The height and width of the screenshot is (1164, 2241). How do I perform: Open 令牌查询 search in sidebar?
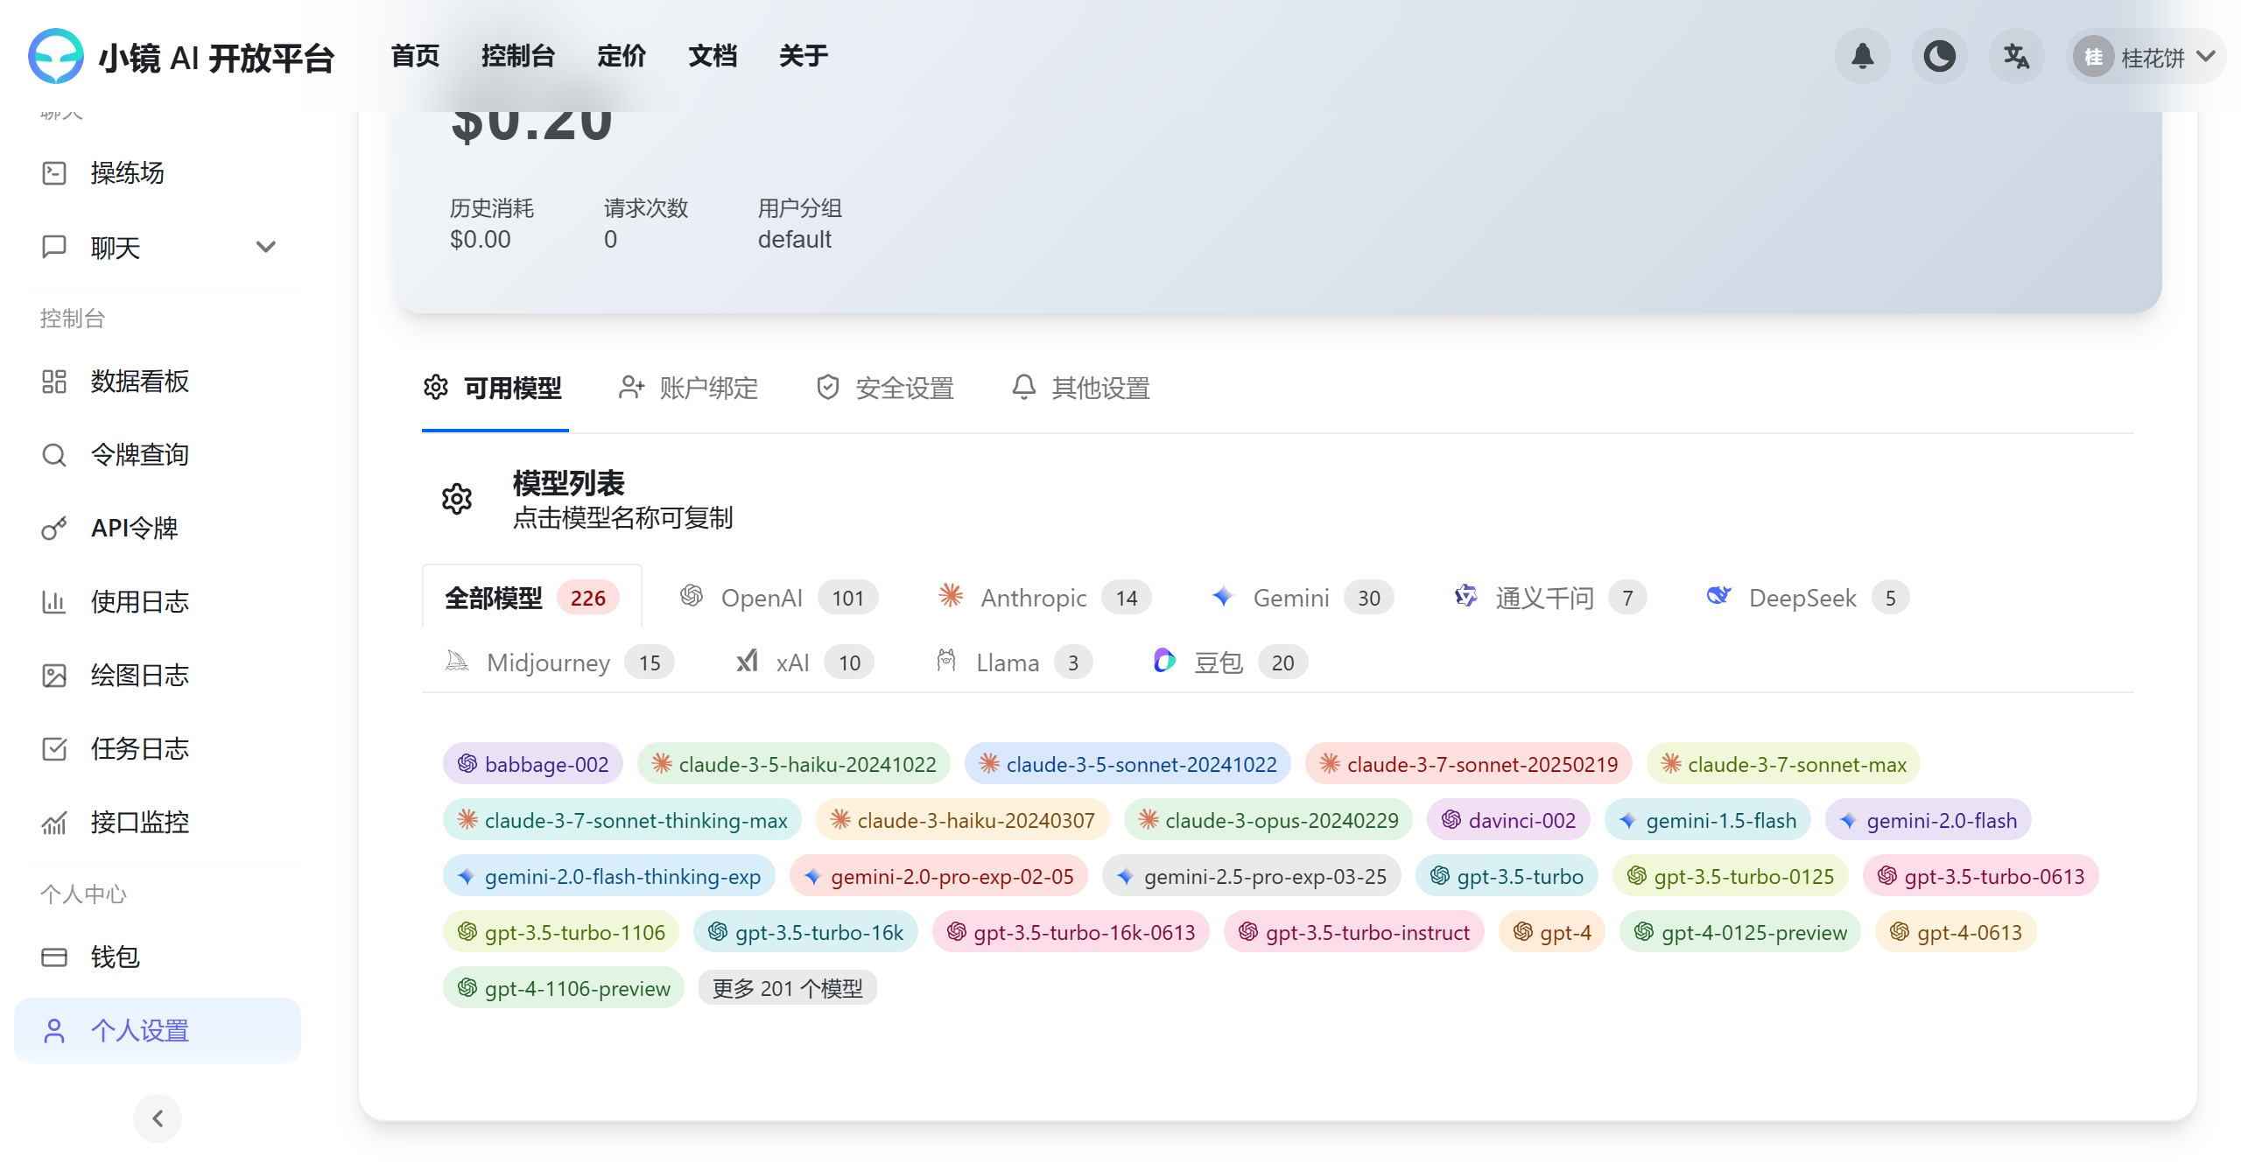click(158, 455)
